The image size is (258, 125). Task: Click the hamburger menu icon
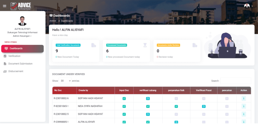pos(5,6)
